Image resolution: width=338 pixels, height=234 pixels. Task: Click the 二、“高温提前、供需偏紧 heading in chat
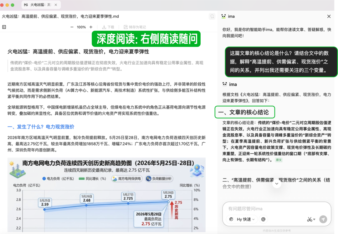tap(276, 183)
